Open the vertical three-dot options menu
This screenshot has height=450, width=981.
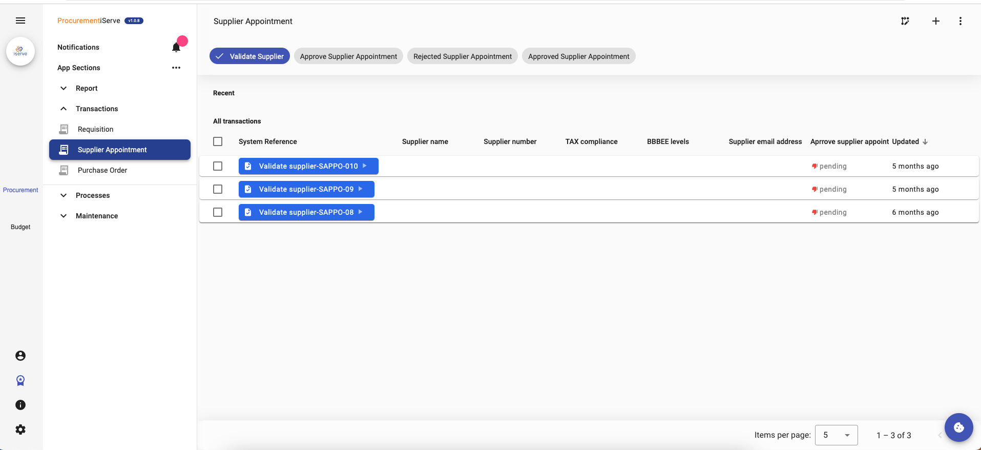pyautogui.click(x=960, y=21)
